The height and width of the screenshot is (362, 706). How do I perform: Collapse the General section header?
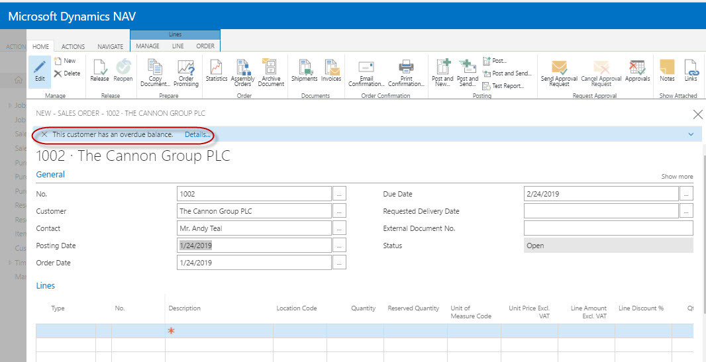click(50, 175)
